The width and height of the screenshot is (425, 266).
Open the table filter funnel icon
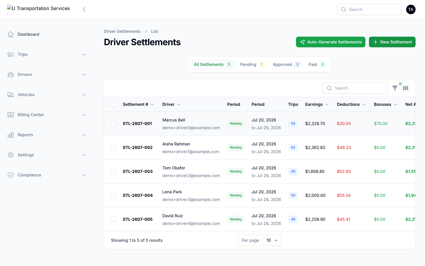coord(395,88)
